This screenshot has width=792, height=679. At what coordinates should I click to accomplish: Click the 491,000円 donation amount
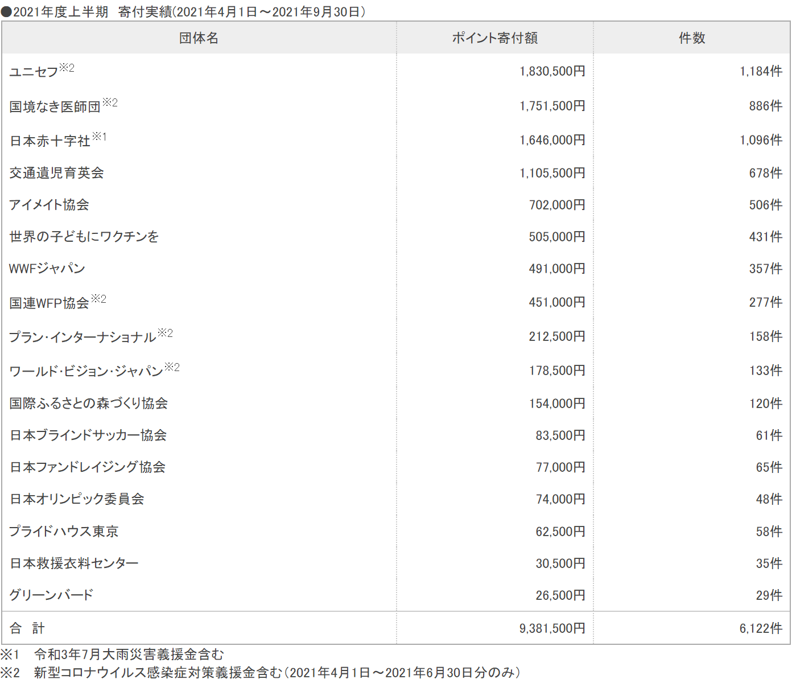[x=557, y=269]
